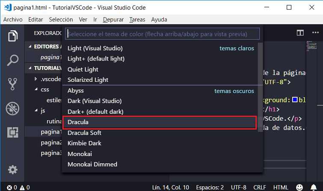Screen dimensions: 323x191
Task: Open notifications bell in status bar
Action: (314, 187)
